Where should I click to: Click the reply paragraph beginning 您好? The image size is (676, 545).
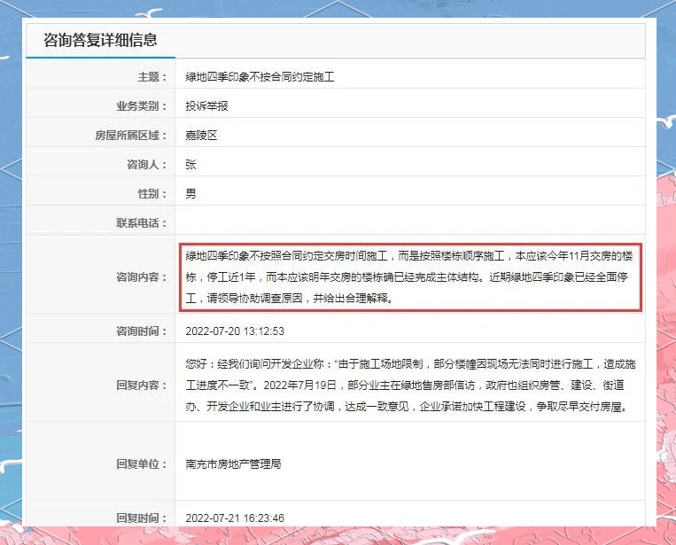tap(410, 385)
